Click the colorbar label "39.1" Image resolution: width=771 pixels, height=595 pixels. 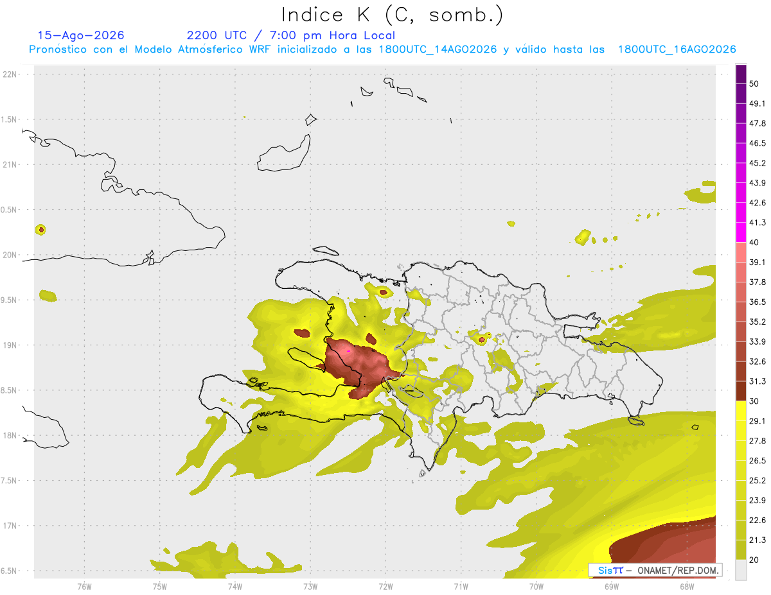tap(758, 263)
